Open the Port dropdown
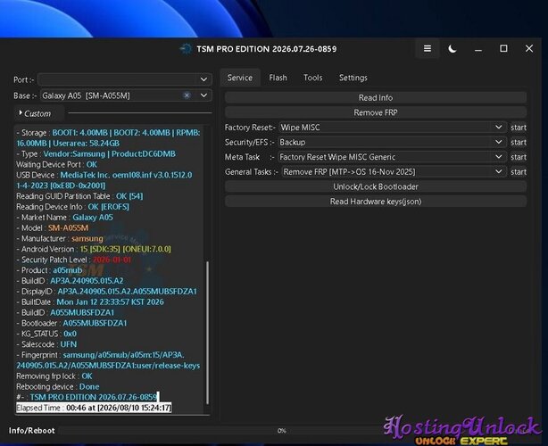The image size is (548, 446). [124, 79]
